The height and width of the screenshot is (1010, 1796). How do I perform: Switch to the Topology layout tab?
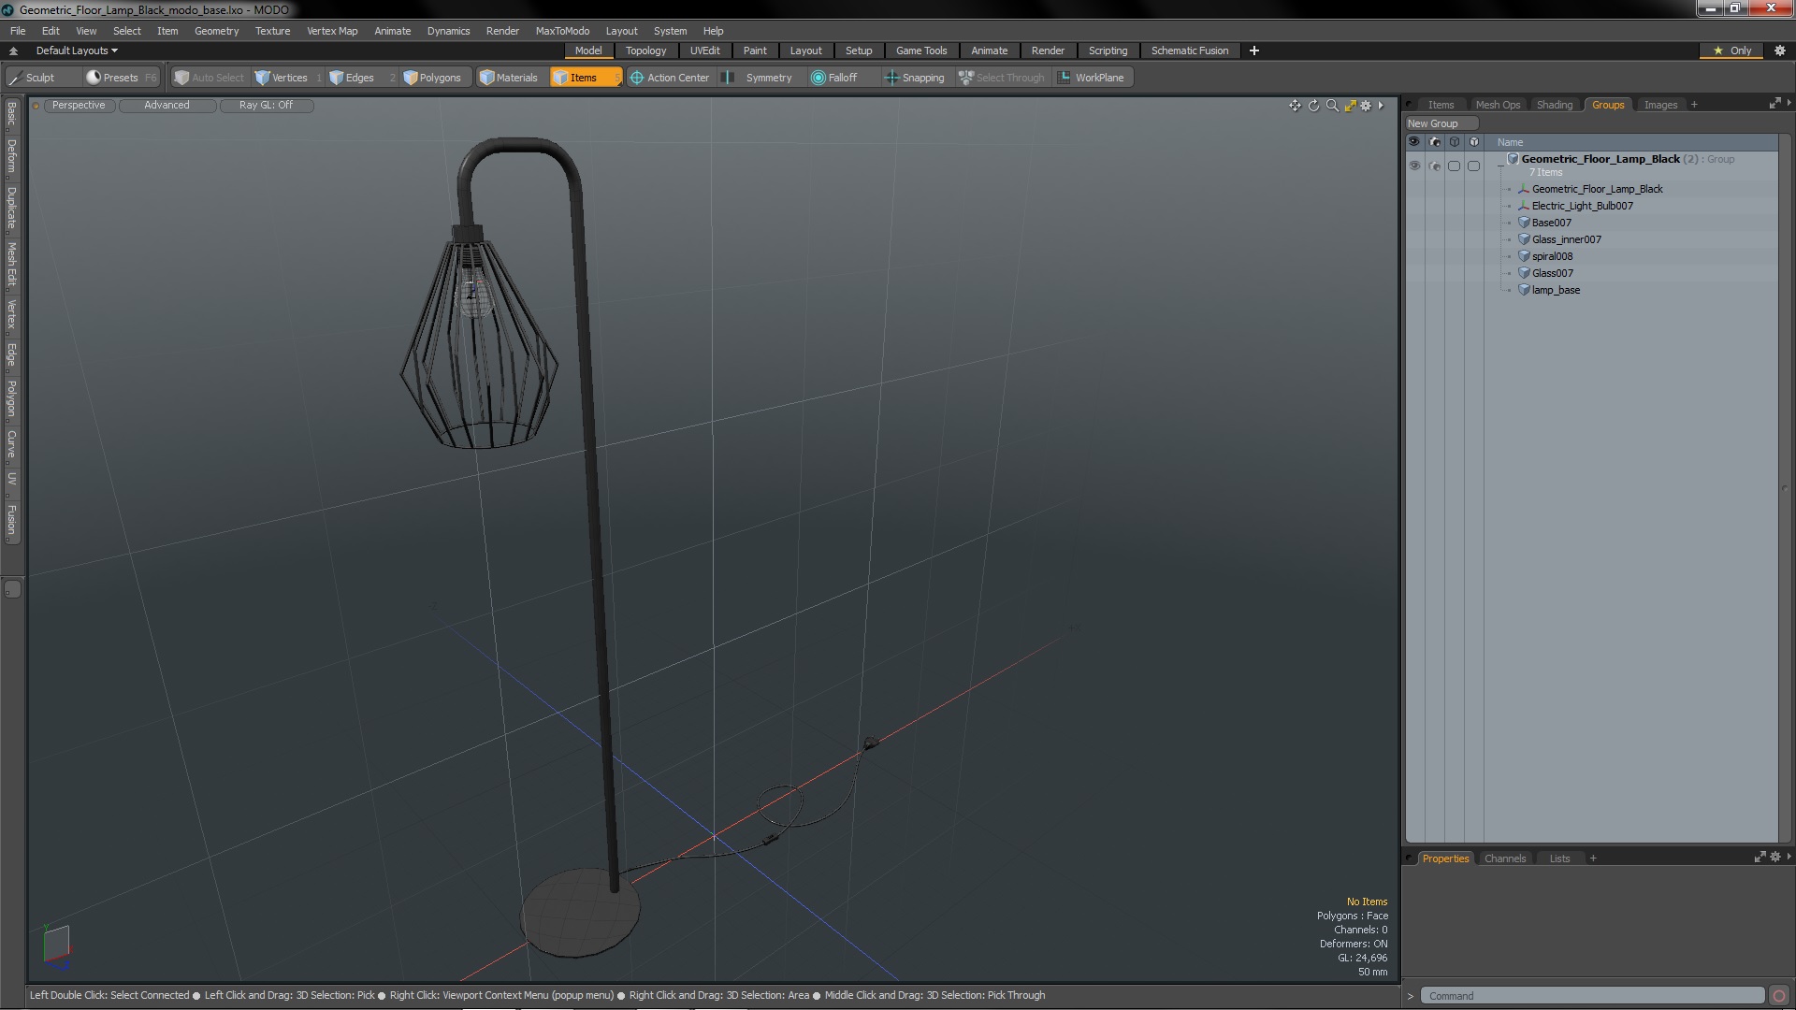tap(645, 50)
